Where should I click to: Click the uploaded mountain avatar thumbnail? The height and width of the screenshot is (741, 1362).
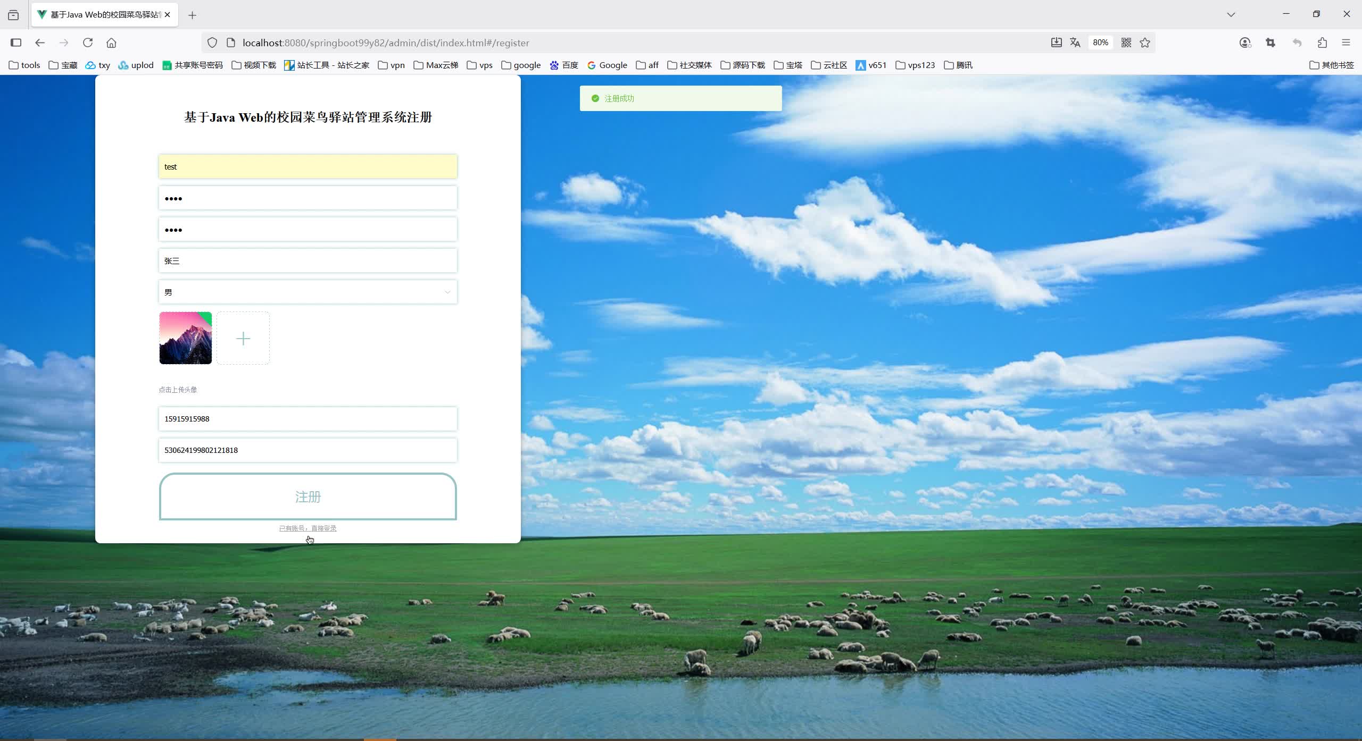(185, 338)
